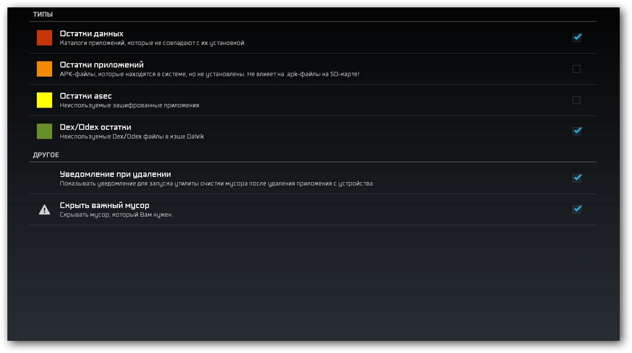
Task: Disable the Dex/Odex остатки checkbox
Action: point(576,131)
